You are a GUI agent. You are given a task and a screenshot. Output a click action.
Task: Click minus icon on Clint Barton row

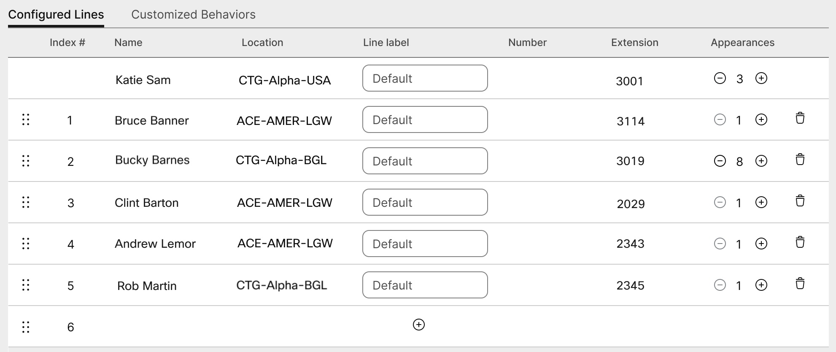click(720, 202)
